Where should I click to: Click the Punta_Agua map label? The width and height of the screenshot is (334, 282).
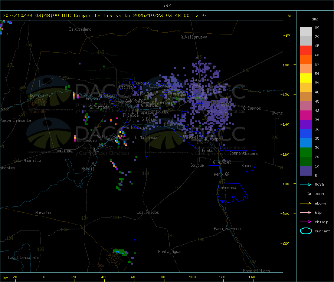[x=169, y=252]
